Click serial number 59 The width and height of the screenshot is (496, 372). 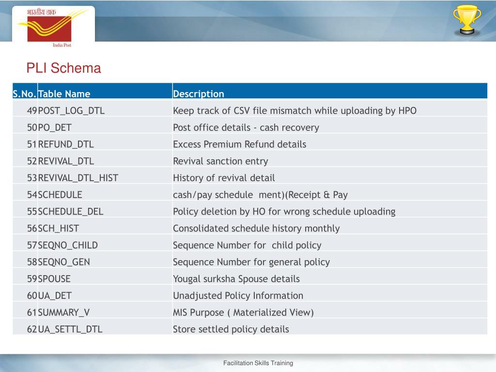coord(32,279)
